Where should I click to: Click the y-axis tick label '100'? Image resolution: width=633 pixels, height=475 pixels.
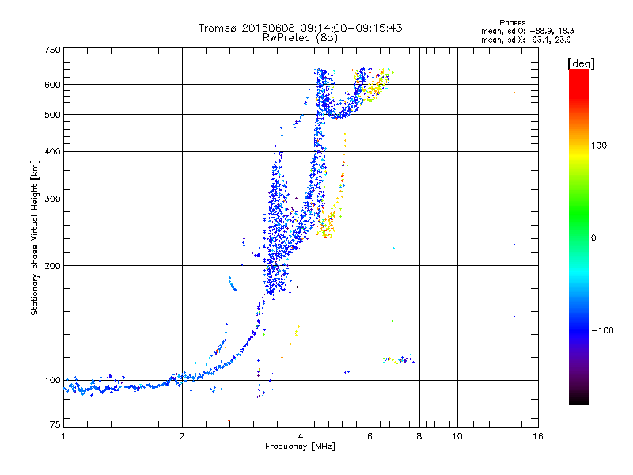52,381
